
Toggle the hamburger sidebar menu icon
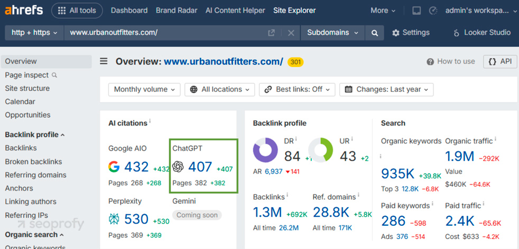tap(104, 61)
